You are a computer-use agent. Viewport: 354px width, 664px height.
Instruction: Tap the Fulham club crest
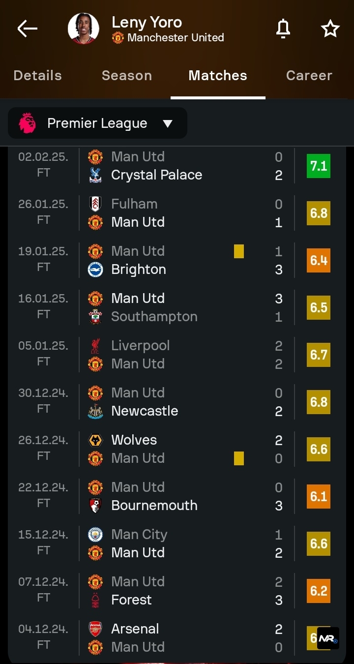point(95,204)
